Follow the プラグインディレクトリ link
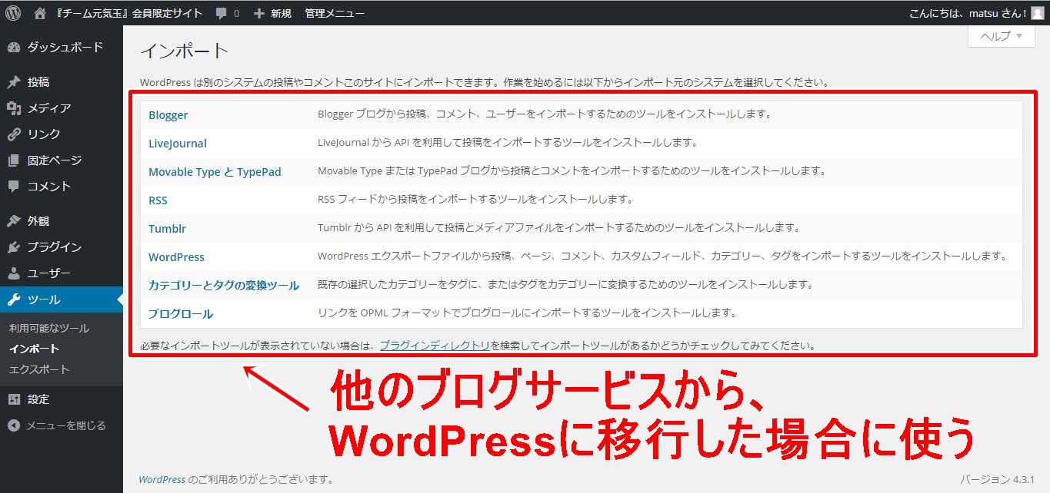This screenshot has height=493, width=1050. [x=435, y=346]
